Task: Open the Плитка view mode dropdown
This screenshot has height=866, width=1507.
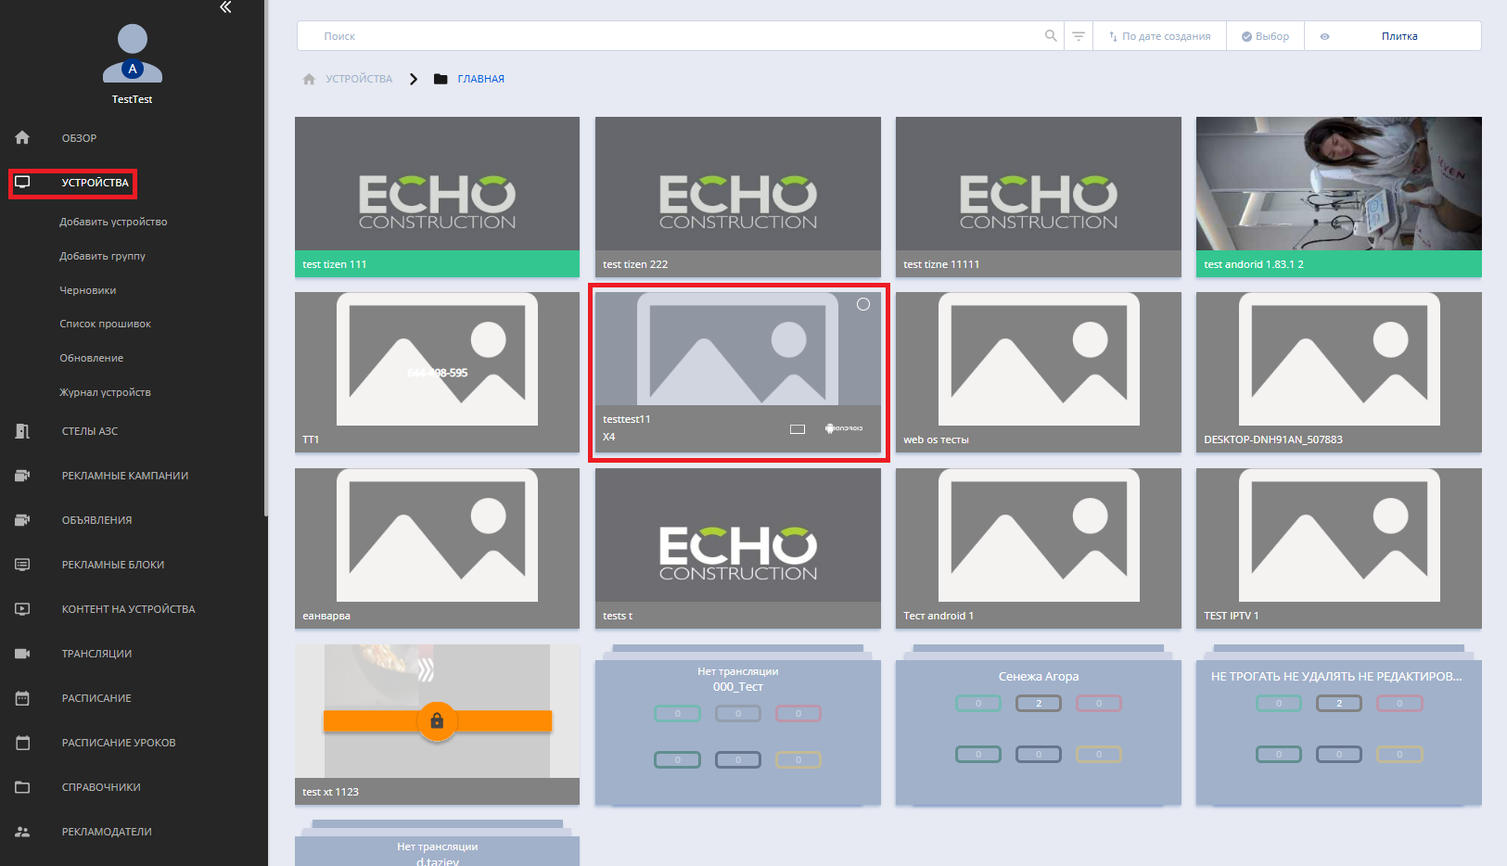Action: [1398, 36]
